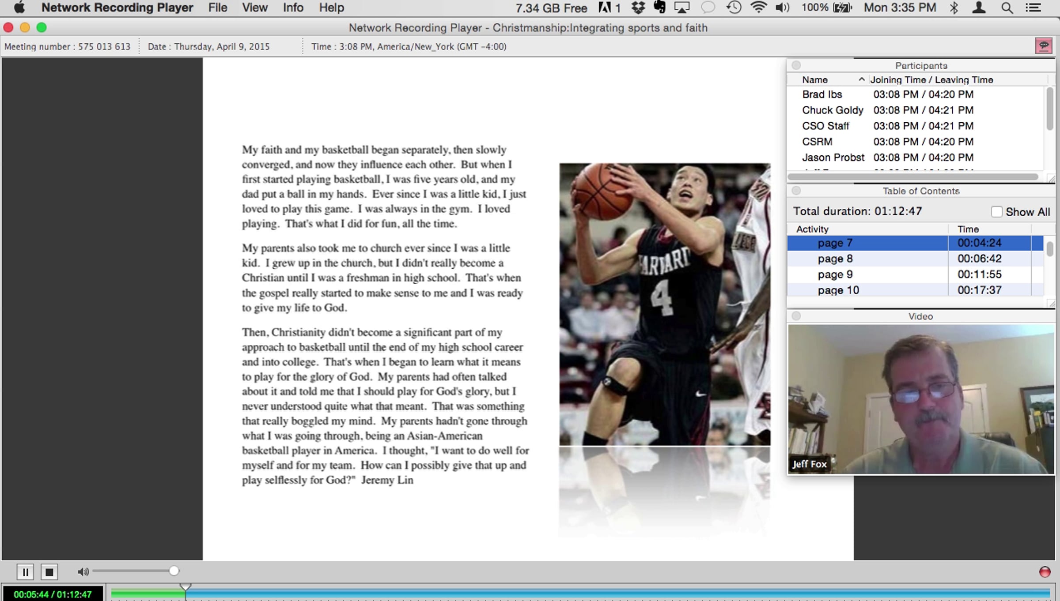Screen dimensions: 1060x601
Task: Click the 00:04:24 time for page 7
Action: click(979, 243)
